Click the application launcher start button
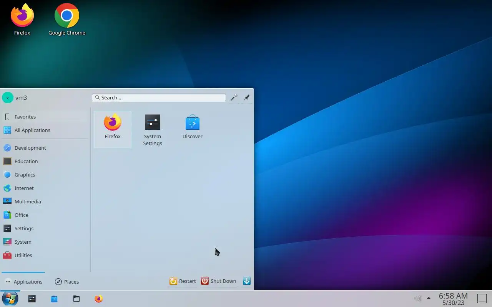 click(10, 299)
